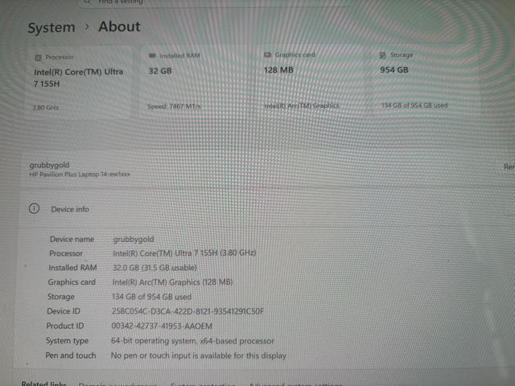Select Intel(R) Core(TM) Ultra 7 155H (3.80 GHz) value

click(184, 253)
